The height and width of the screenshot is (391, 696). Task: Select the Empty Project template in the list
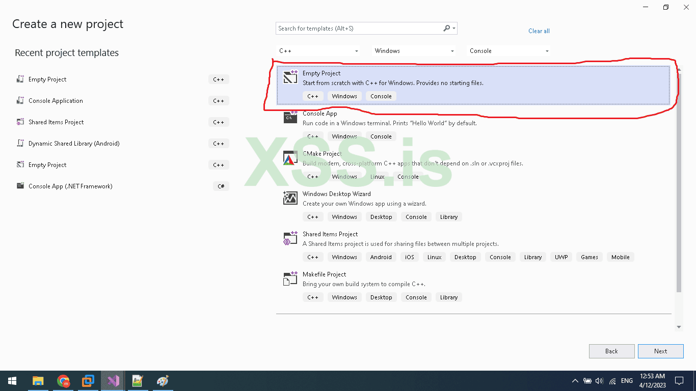(473, 85)
